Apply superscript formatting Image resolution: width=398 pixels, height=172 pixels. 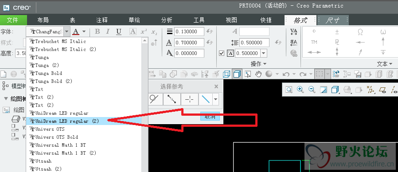pyautogui.click(x=144, y=31)
